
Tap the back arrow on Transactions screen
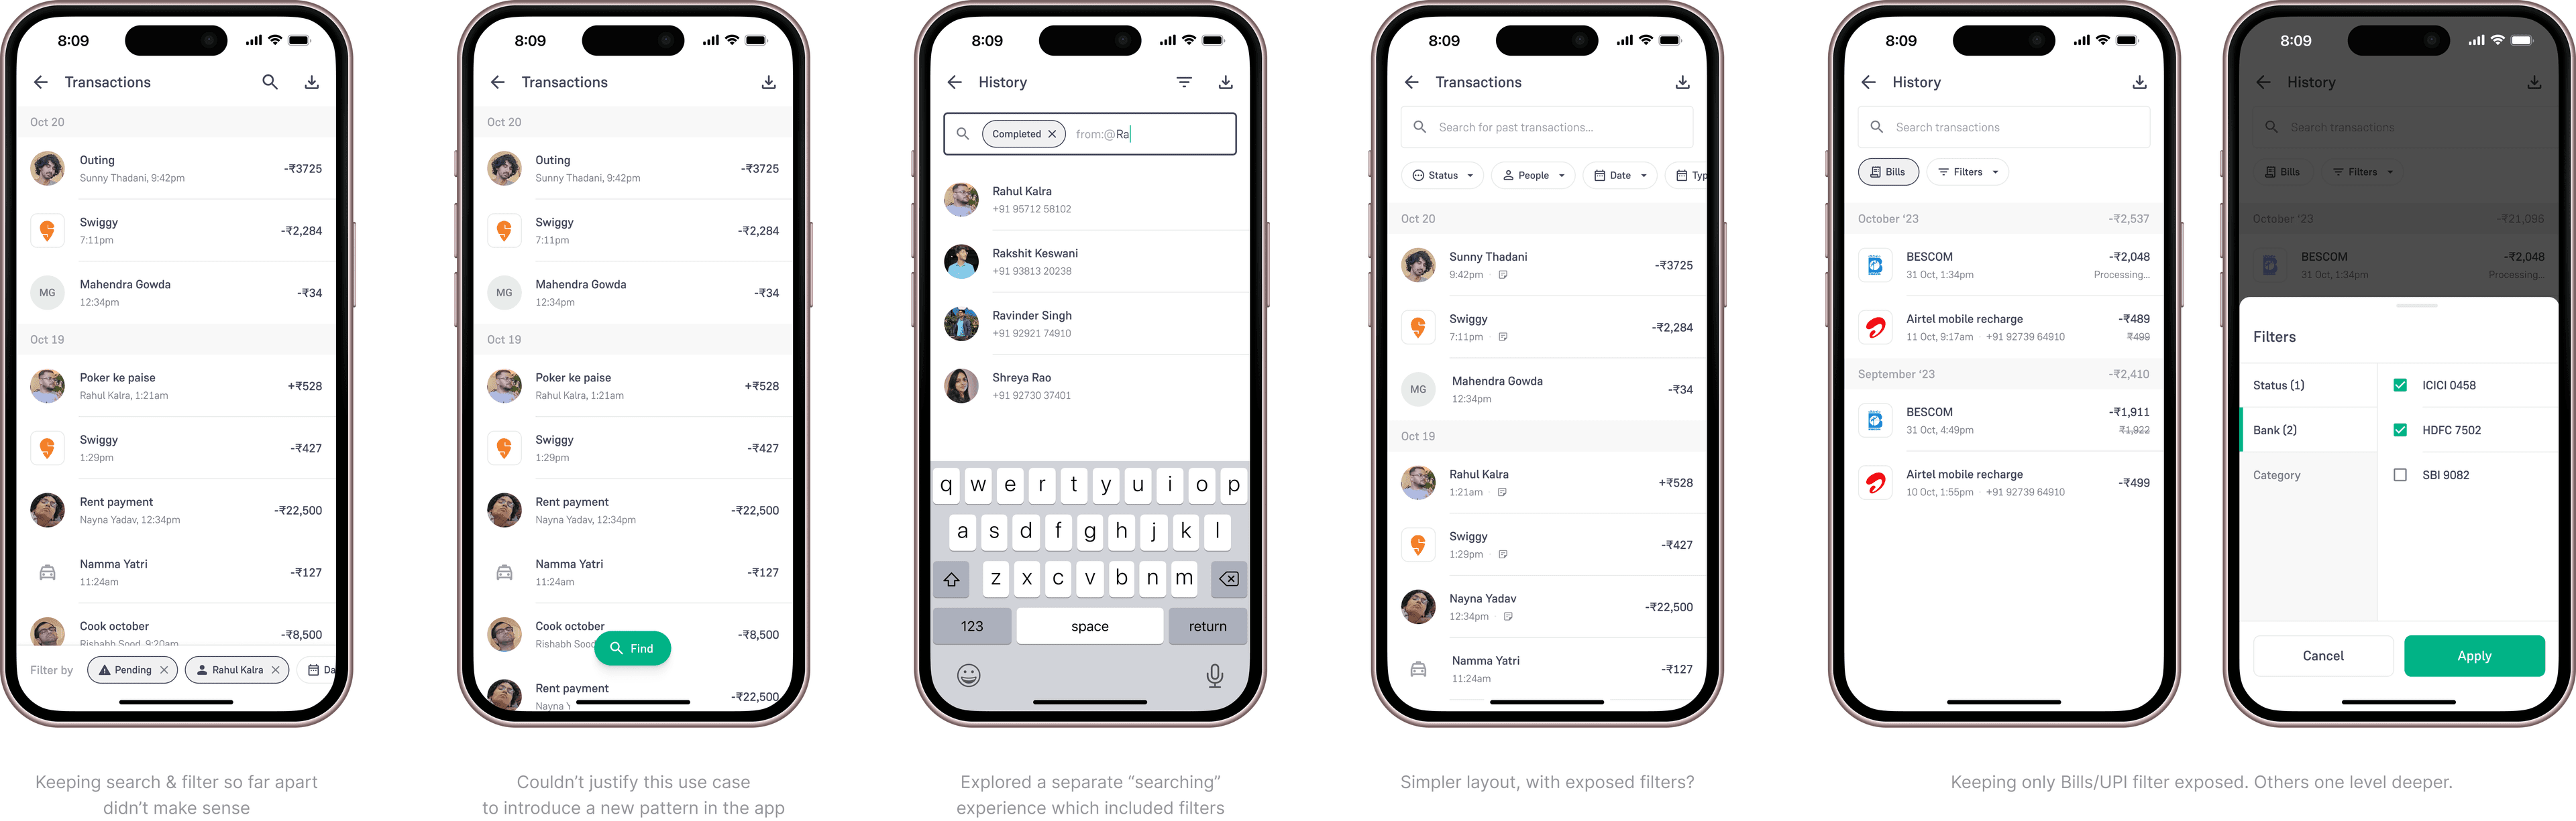(x=44, y=80)
